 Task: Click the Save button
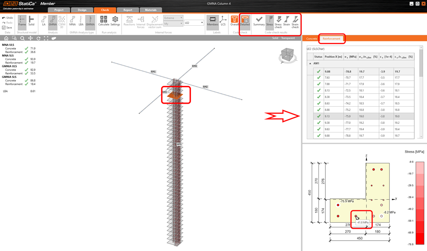click(7, 27)
